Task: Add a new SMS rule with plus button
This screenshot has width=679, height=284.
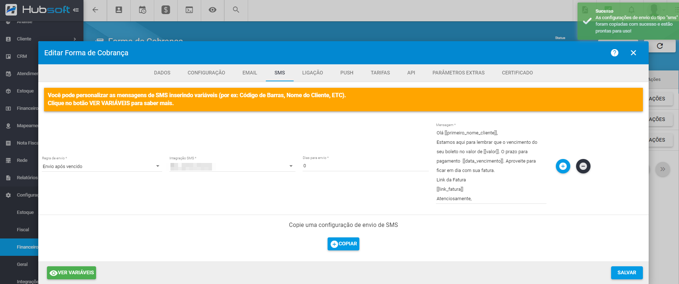Action: click(563, 166)
